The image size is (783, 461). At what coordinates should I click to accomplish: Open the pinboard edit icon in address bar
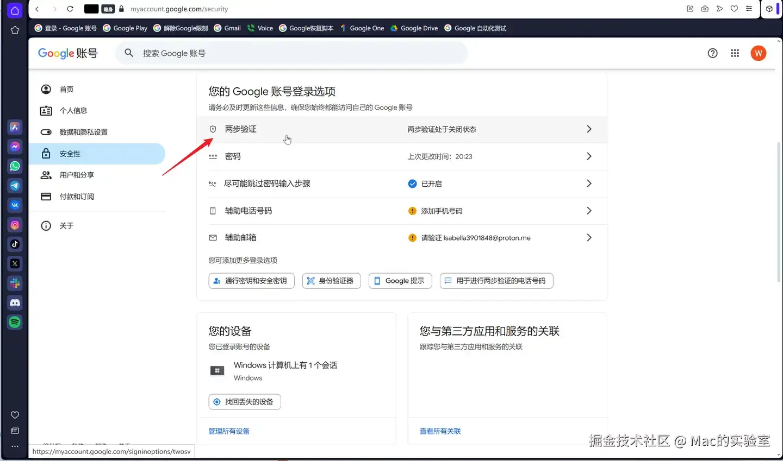tap(690, 9)
